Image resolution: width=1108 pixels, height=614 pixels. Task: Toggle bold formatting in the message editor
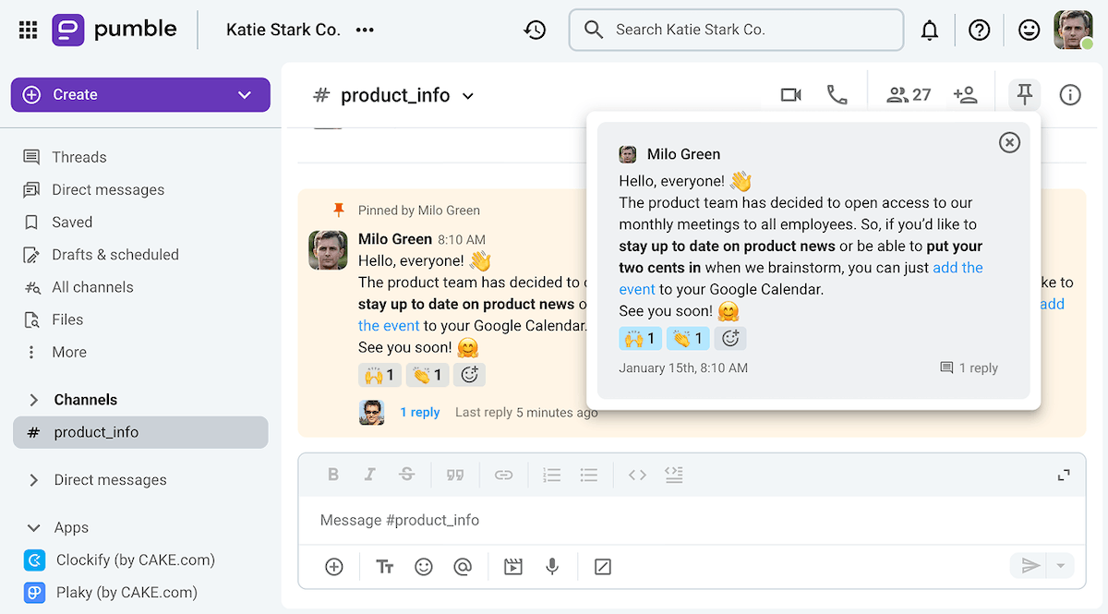click(333, 474)
